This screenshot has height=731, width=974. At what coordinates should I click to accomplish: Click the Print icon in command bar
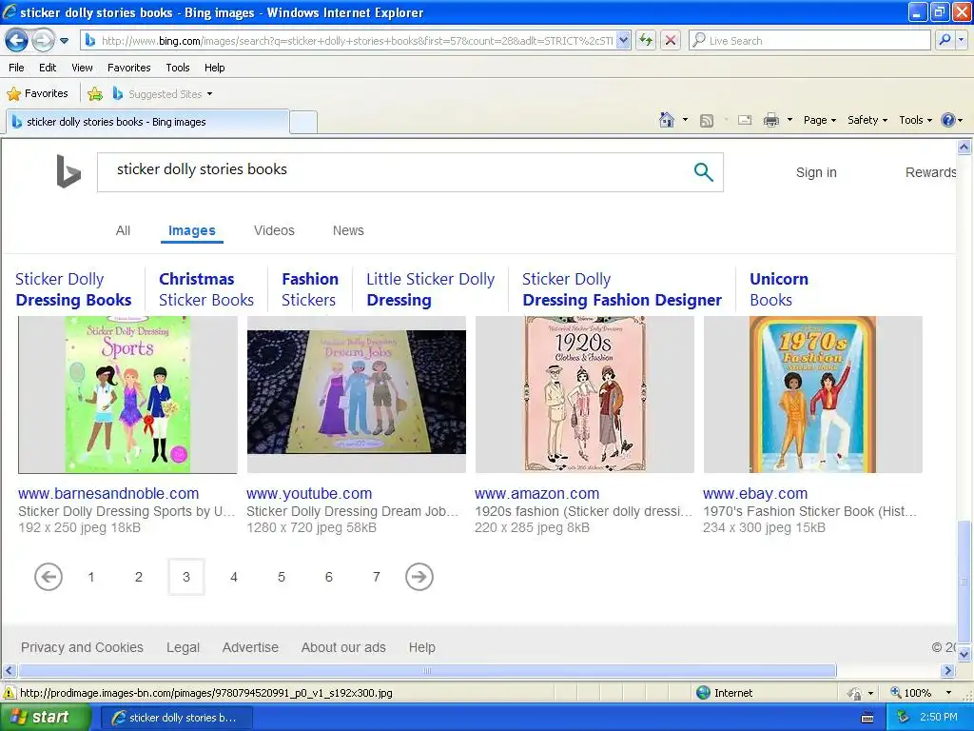pos(770,120)
